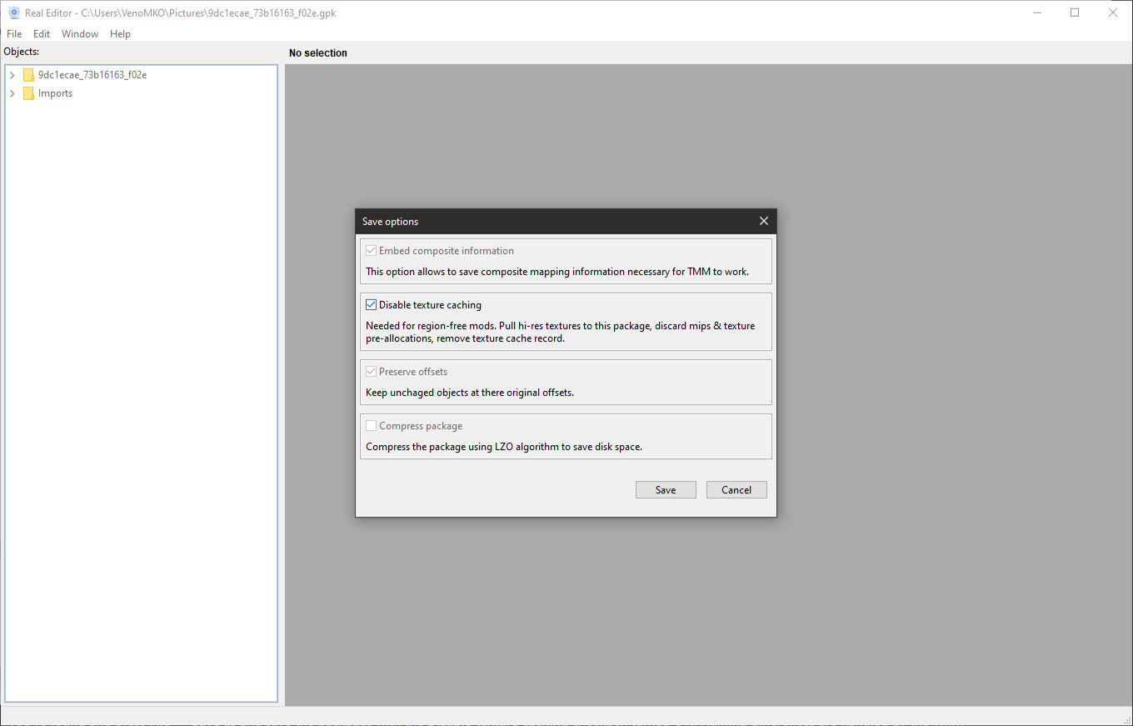Screen dimensions: 1133x726
Task: Click the Save button in Save options
Action: pos(666,490)
